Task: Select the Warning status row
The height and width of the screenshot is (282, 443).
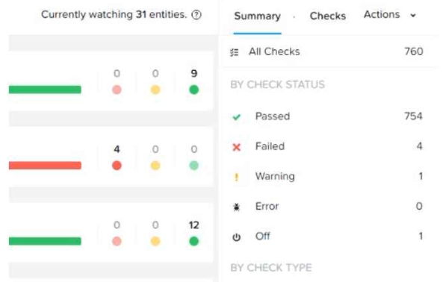Action: 328,177
